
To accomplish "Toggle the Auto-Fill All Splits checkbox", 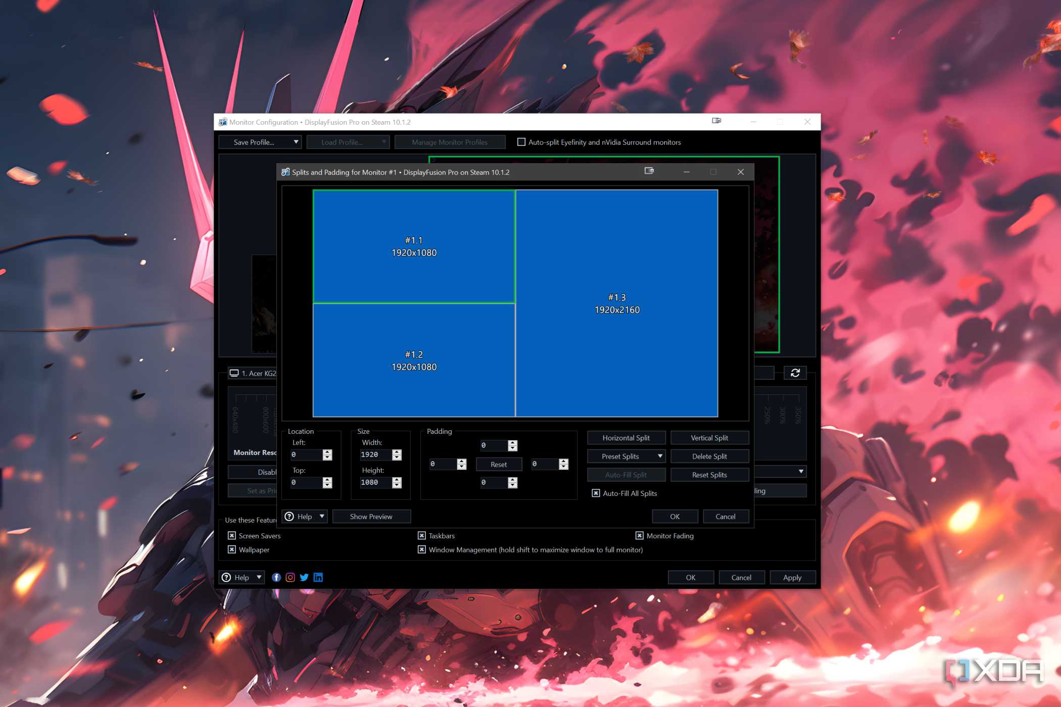I will [x=596, y=493].
